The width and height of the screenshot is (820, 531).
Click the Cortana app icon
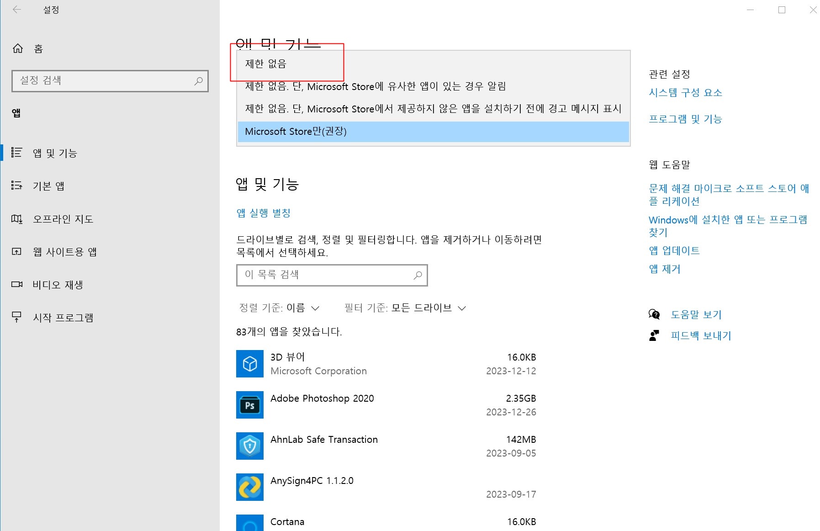(250, 523)
